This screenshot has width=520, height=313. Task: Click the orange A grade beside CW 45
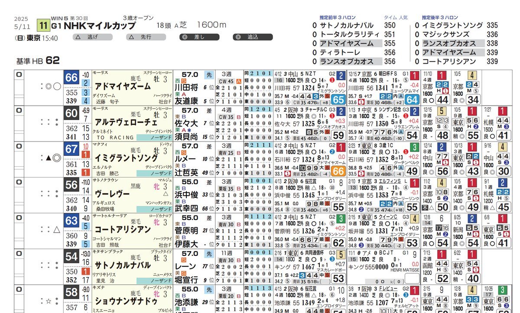coord(238,81)
